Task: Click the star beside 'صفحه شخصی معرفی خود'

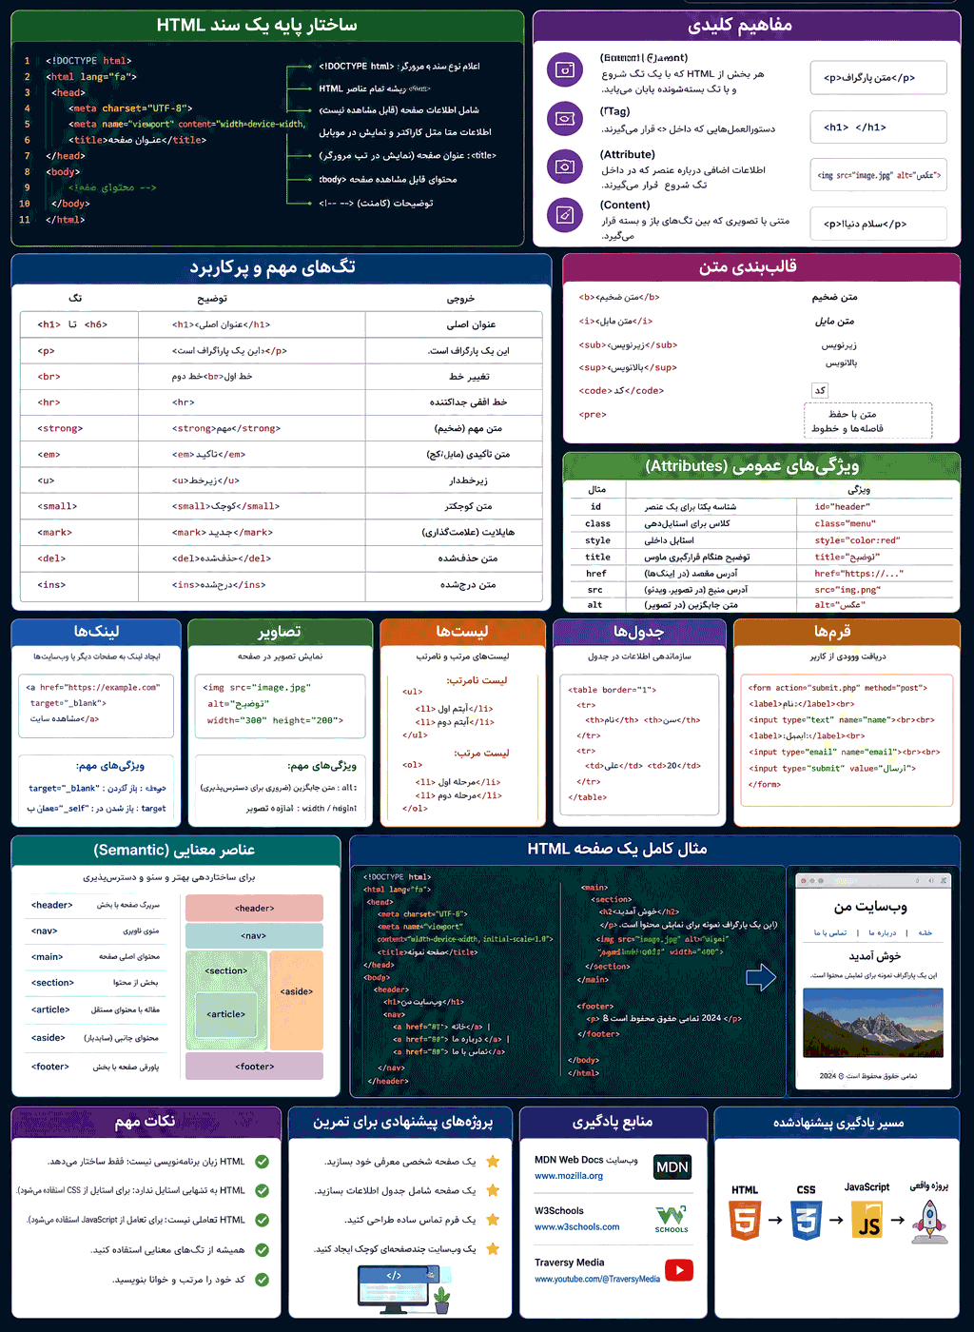Action: pos(494,1162)
